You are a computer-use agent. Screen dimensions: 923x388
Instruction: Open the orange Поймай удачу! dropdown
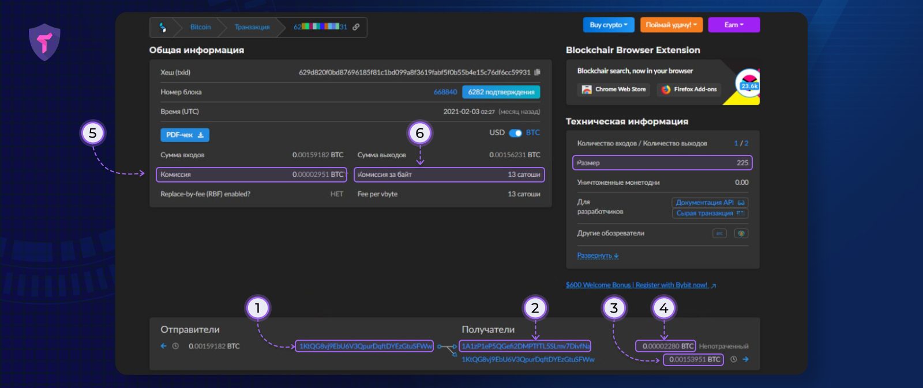(671, 25)
